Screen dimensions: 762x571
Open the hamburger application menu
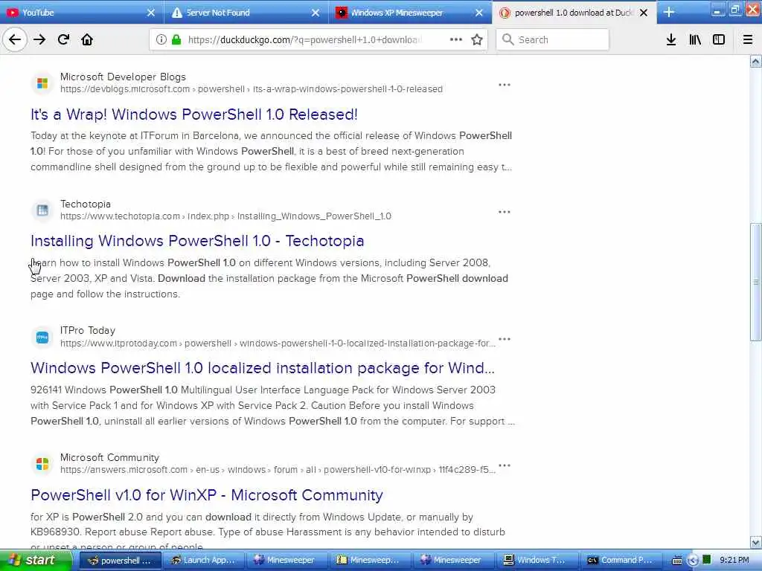coord(748,39)
